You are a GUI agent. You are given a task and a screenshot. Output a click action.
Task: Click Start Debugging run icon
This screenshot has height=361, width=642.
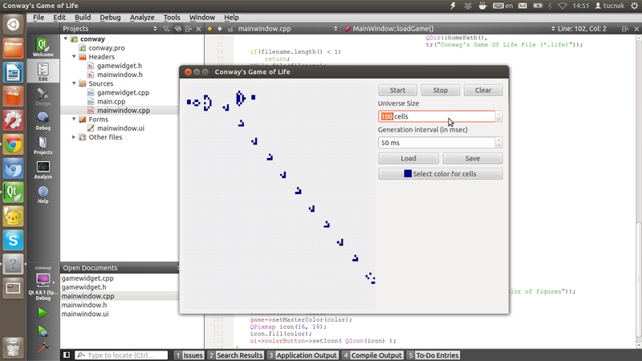point(43,331)
